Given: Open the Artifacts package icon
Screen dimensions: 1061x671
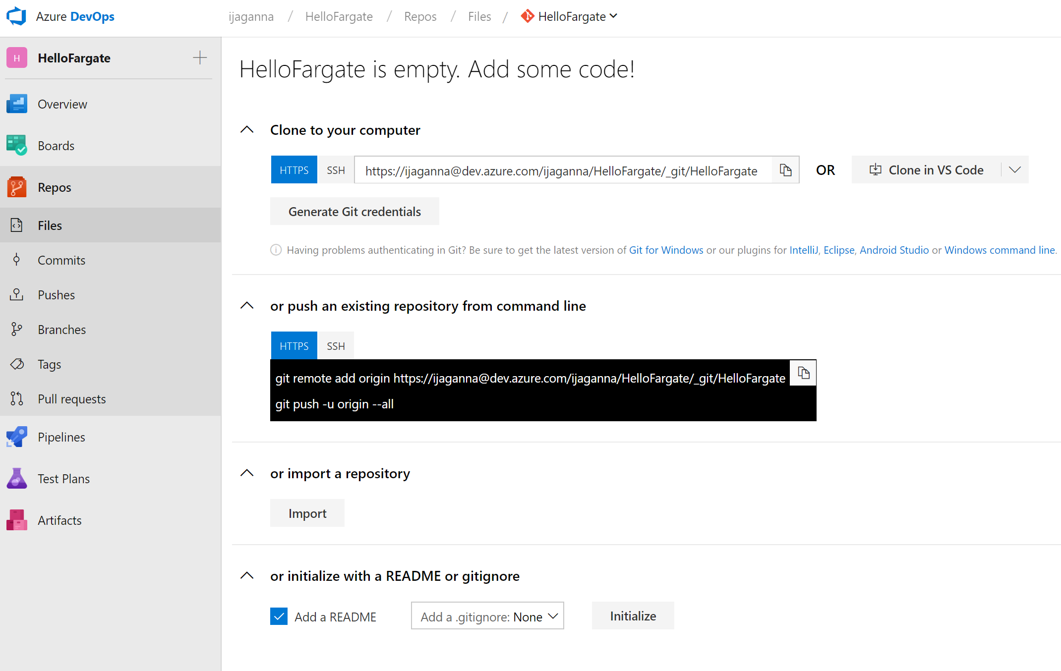Looking at the screenshot, I should pyautogui.click(x=17, y=520).
